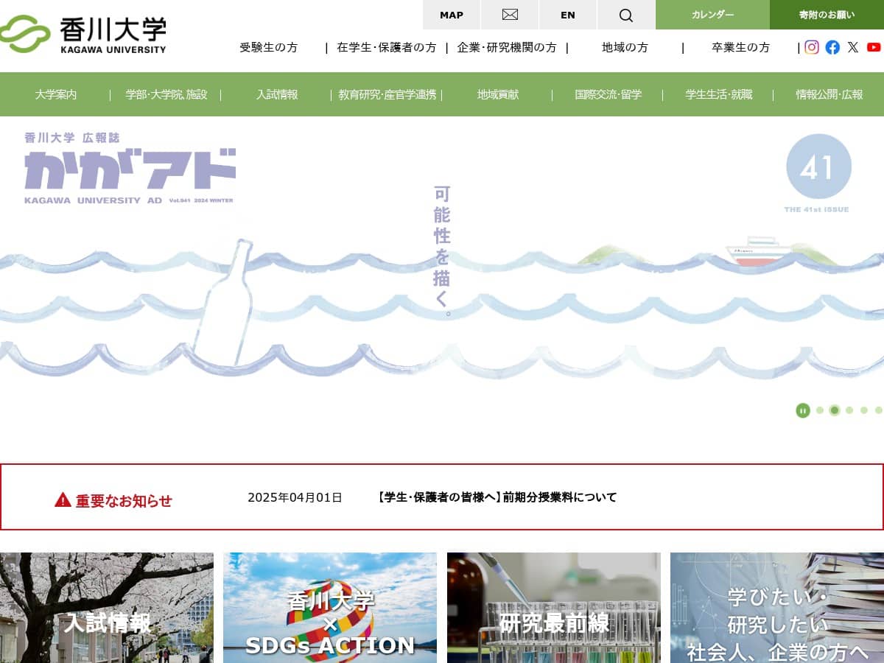884x663 pixels.
Task: Open the 国際交流・留学 menu
Action: point(608,94)
